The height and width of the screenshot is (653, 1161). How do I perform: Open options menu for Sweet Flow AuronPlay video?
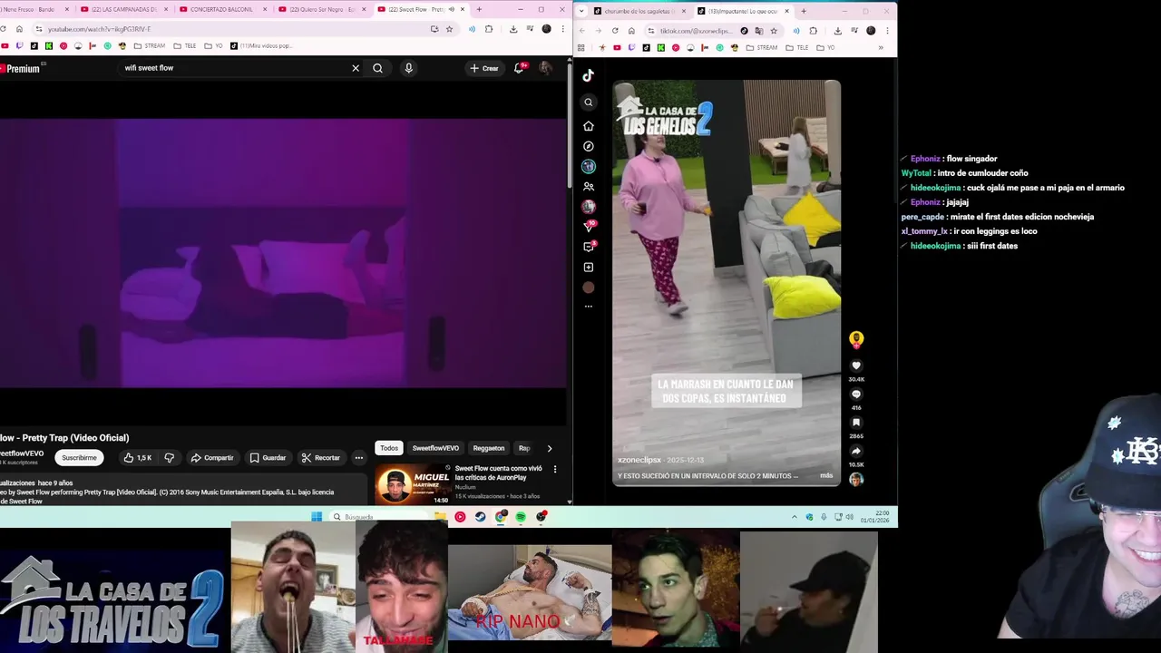[555, 469]
